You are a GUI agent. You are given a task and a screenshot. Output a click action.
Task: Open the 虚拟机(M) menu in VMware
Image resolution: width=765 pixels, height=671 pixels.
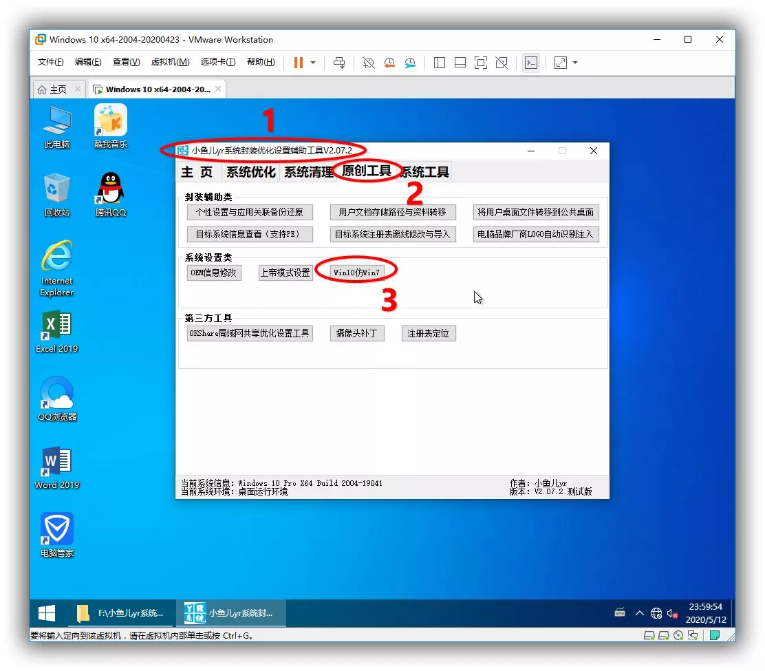pyautogui.click(x=170, y=62)
